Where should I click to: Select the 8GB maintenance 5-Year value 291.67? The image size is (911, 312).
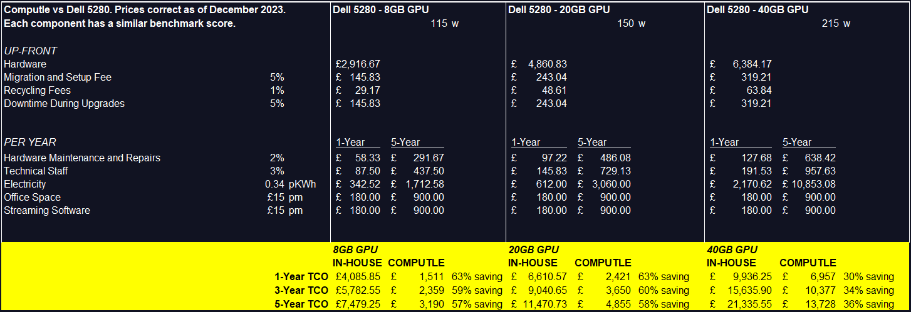point(429,158)
